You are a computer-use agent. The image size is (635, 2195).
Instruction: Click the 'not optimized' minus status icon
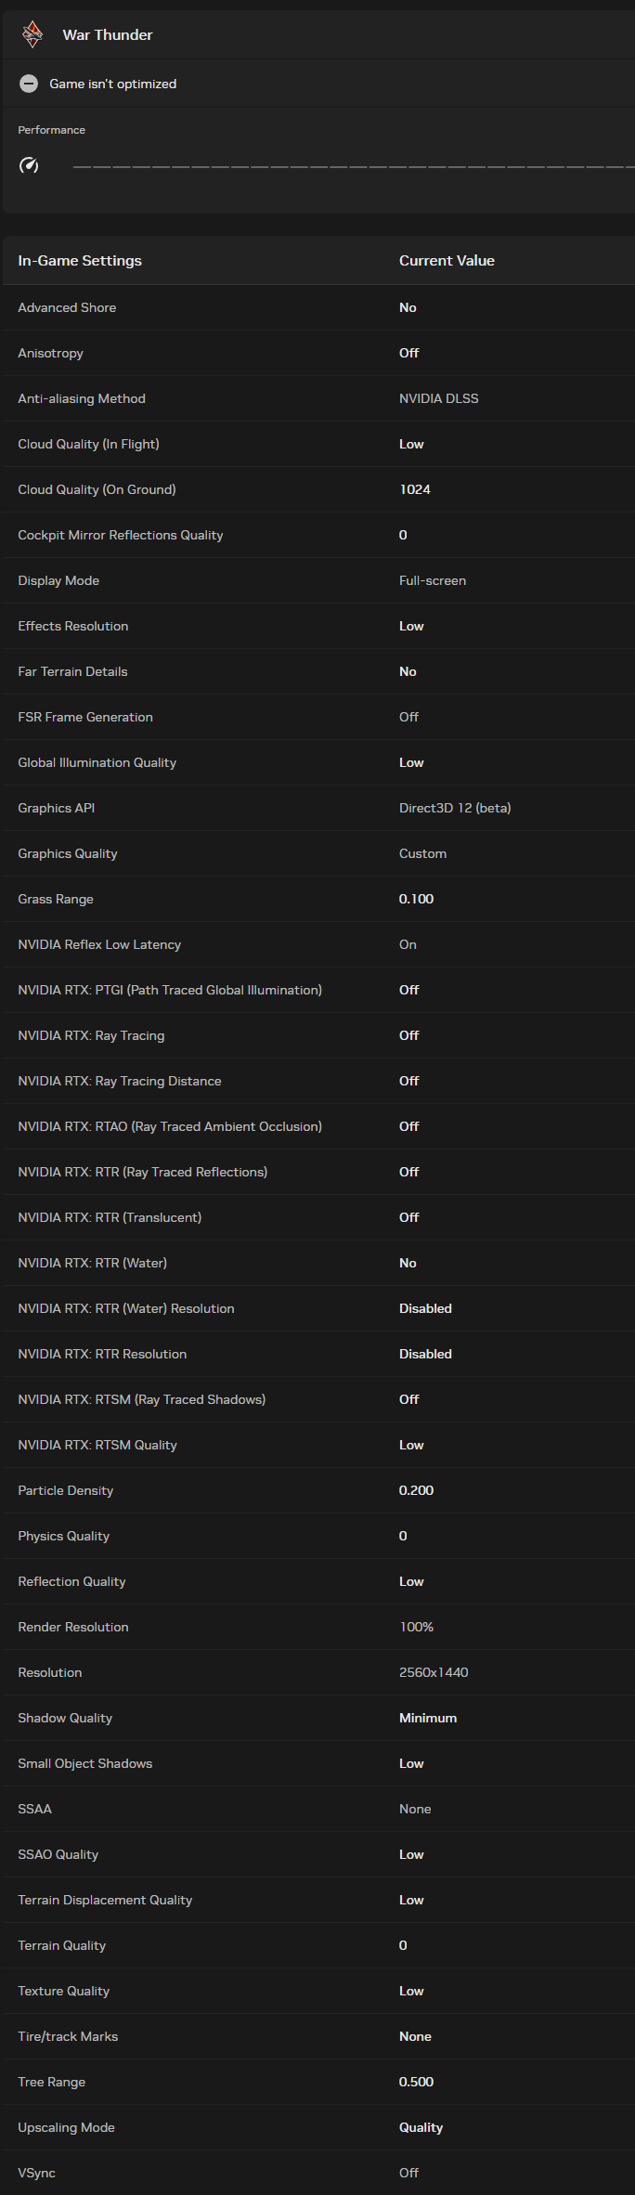coord(29,84)
